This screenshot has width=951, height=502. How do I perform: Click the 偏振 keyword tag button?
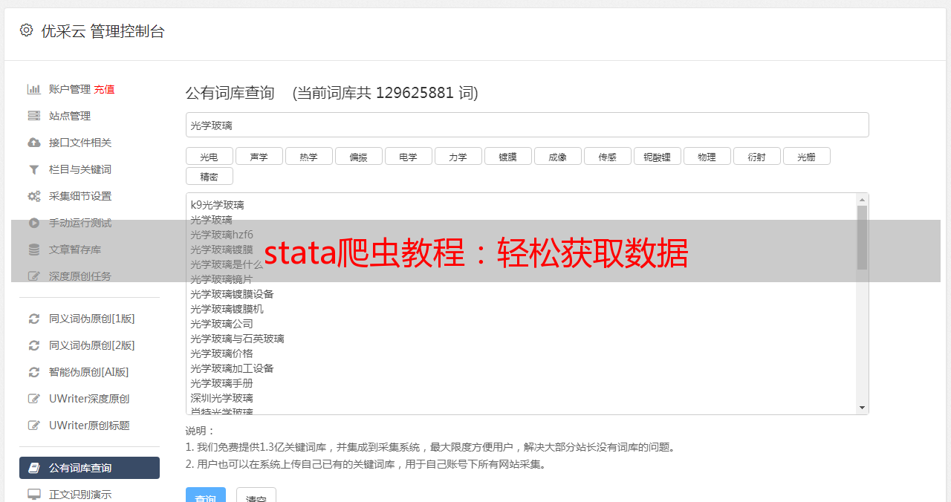pyautogui.click(x=358, y=156)
